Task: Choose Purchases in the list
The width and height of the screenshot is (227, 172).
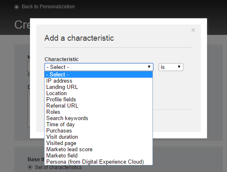Action: click(x=99, y=130)
